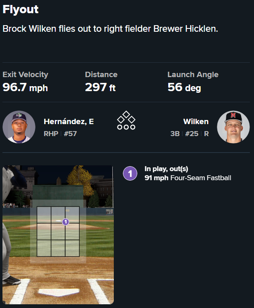Select the purple pitch number 1 badge
Image resolution: width=254 pixels, height=308 pixels.
(x=130, y=174)
